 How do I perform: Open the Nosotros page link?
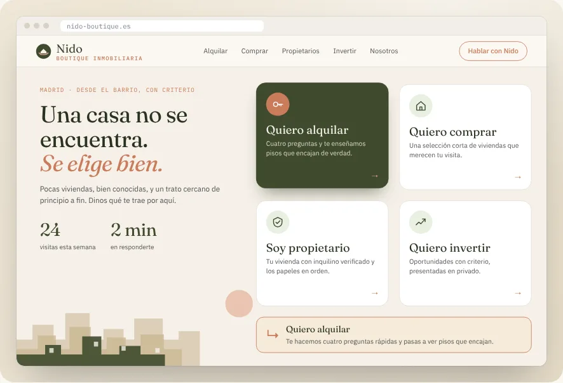coord(384,51)
